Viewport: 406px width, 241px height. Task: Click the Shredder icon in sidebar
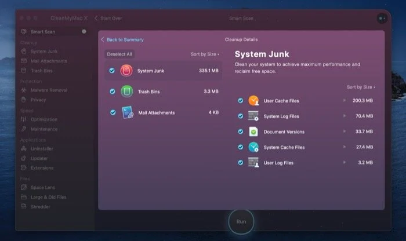point(24,206)
